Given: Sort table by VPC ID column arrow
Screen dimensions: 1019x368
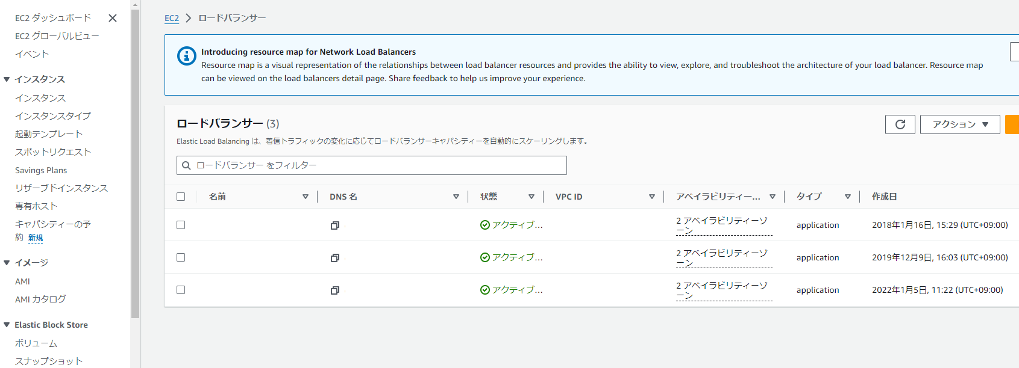Looking at the screenshot, I should [x=652, y=197].
